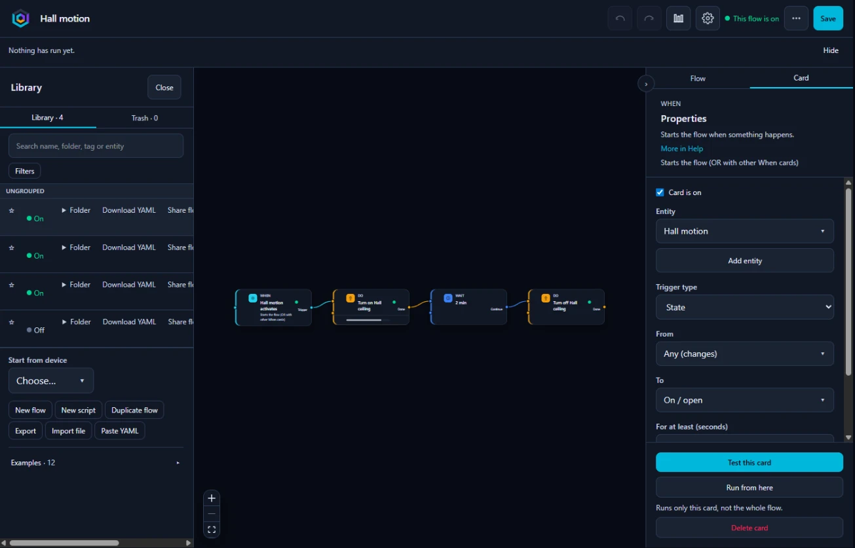Viewport: 855px width, 548px height.
Task: Collapse the right properties panel chevron
Action: (x=646, y=84)
